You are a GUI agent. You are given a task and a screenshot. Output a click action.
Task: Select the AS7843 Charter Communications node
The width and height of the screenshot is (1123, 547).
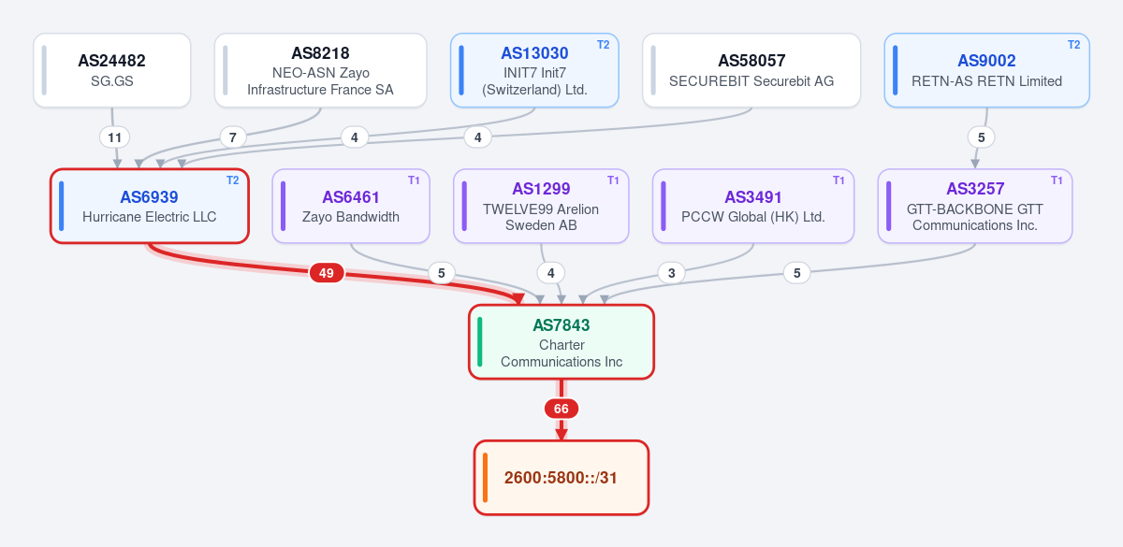(x=561, y=342)
